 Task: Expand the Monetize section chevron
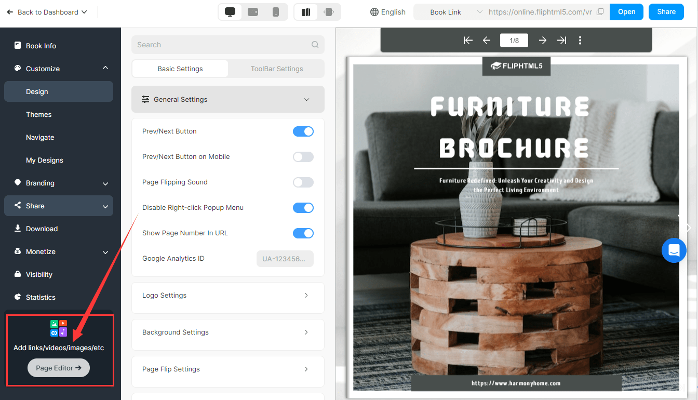coord(105,252)
